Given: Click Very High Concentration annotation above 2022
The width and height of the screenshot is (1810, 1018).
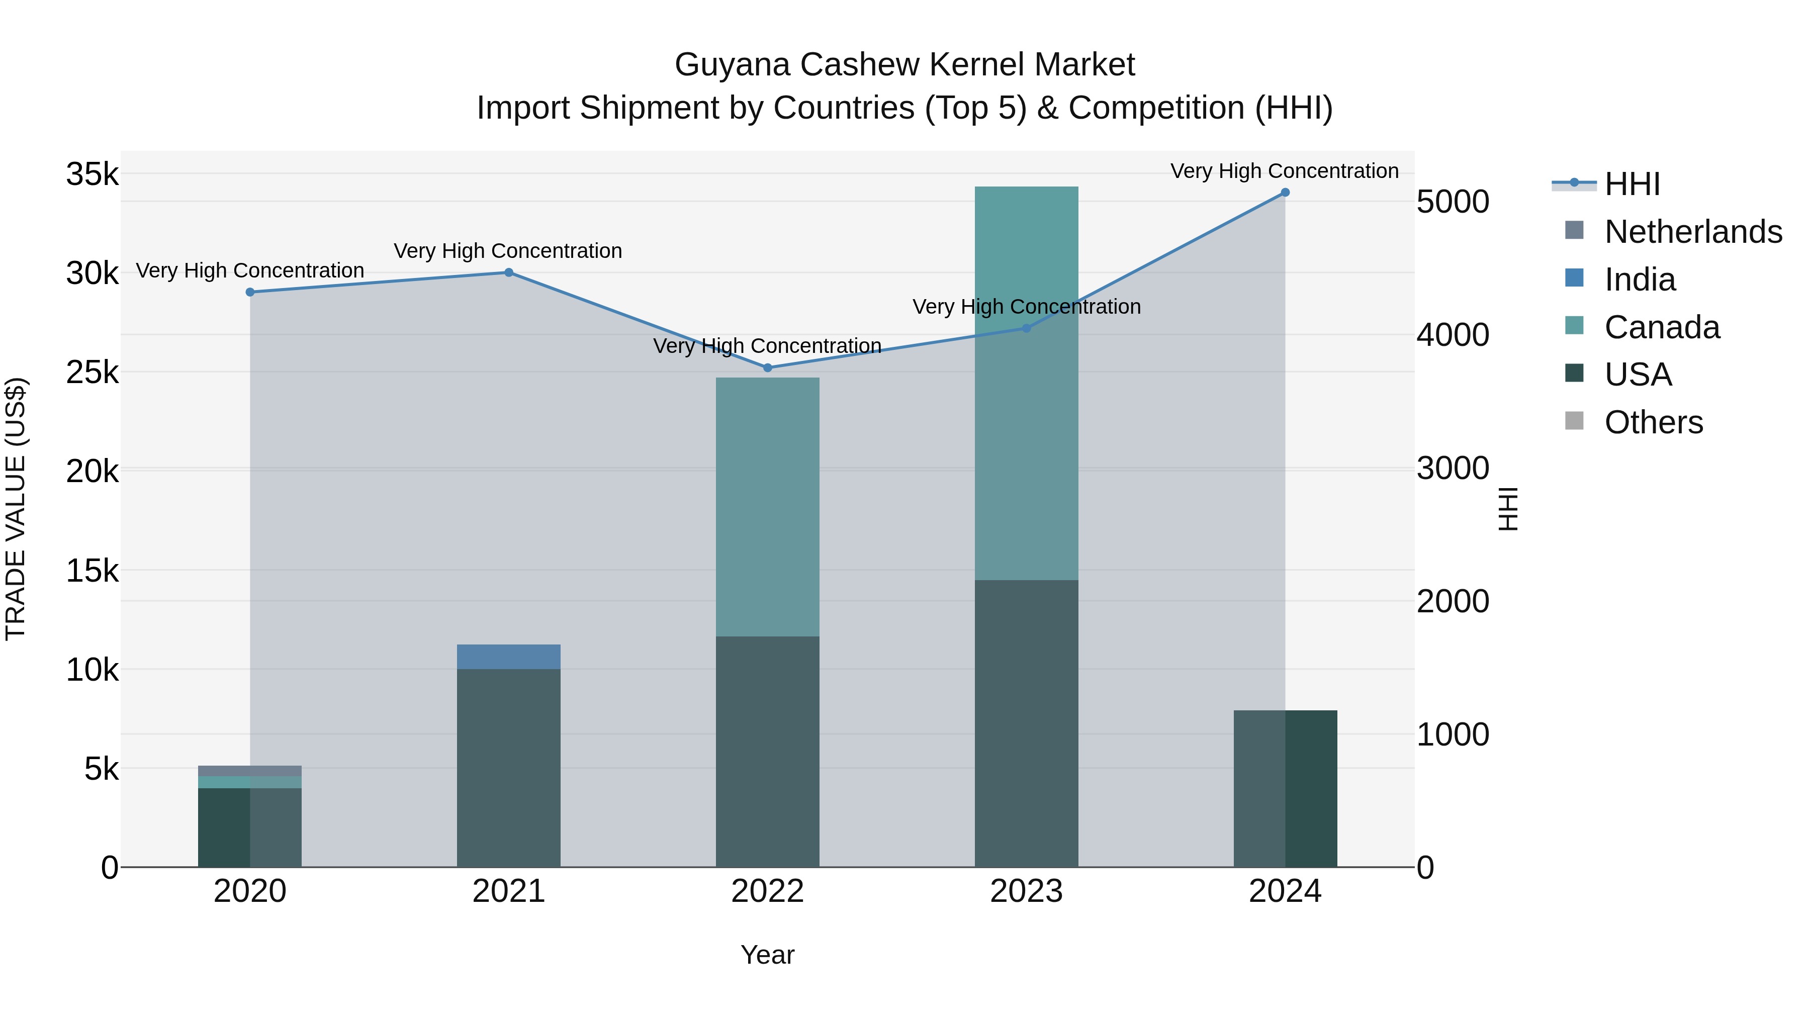Looking at the screenshot, I should 767,346.
